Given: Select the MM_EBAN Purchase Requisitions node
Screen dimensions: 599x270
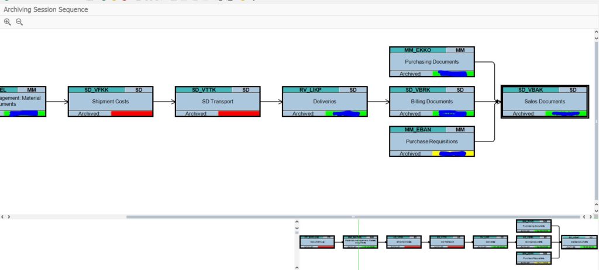Looking at the screenshot, I should 432,141.
